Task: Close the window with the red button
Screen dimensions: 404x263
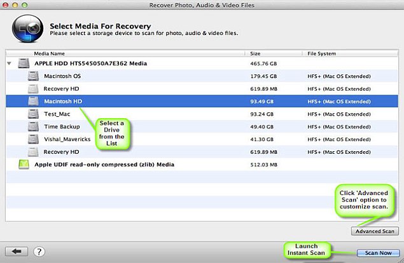Action: (x=5, y=5)
